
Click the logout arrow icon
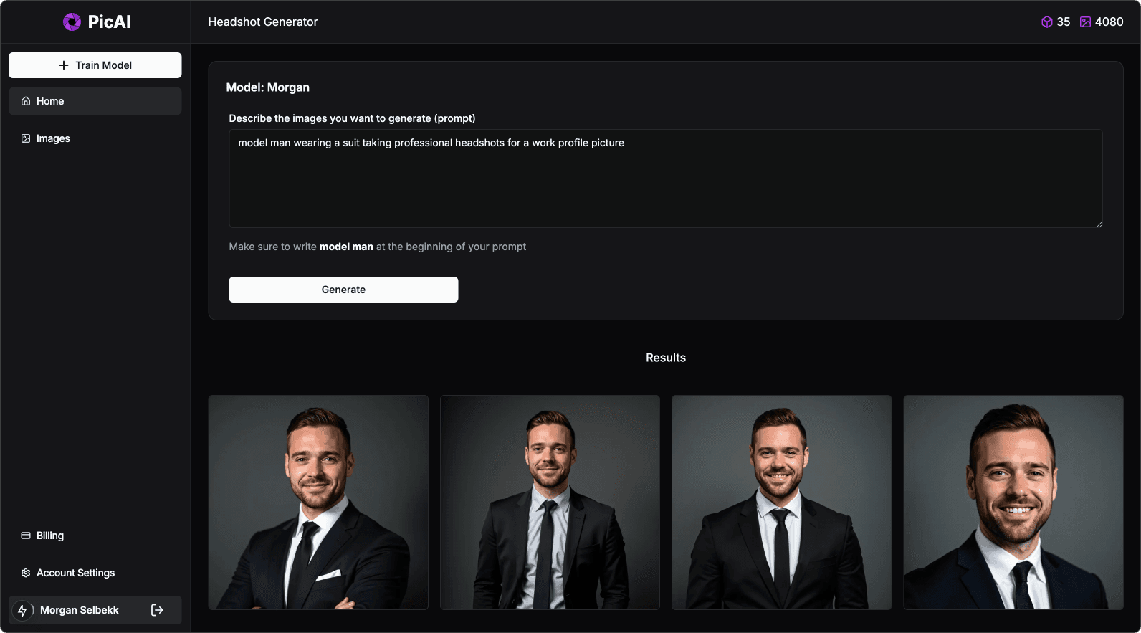(158, 610)
